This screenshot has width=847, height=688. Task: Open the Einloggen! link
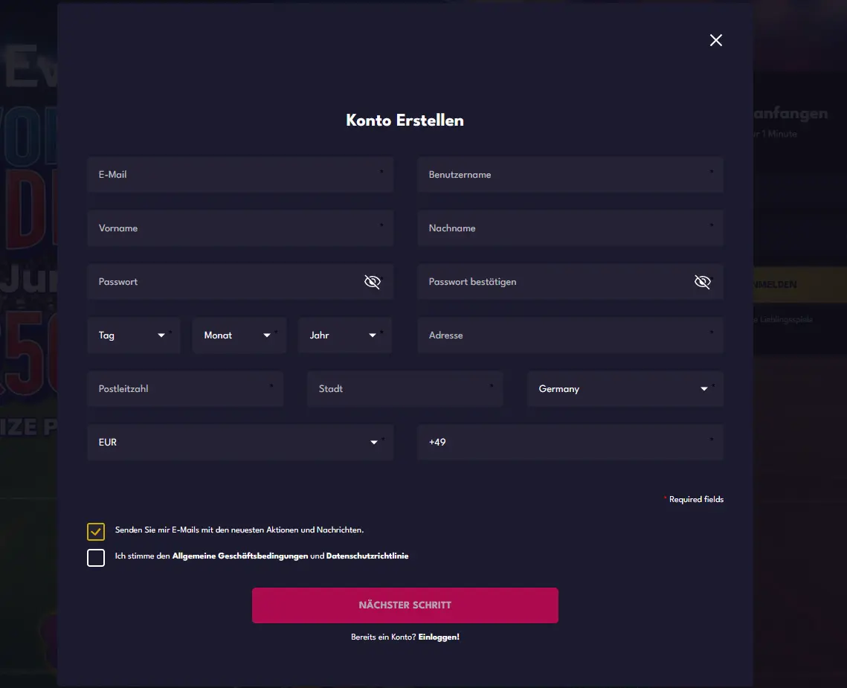point(439,637)
